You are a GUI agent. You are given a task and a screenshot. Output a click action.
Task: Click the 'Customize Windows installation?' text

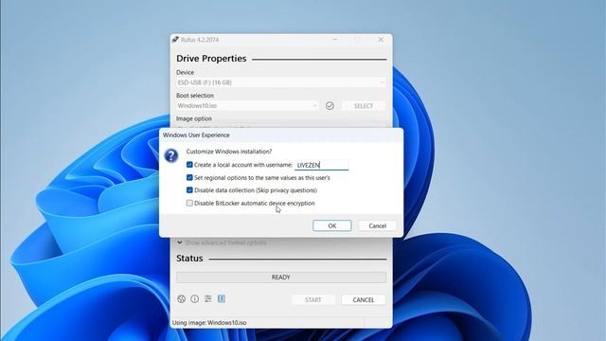pyautogui.click(x=229, y=152)
